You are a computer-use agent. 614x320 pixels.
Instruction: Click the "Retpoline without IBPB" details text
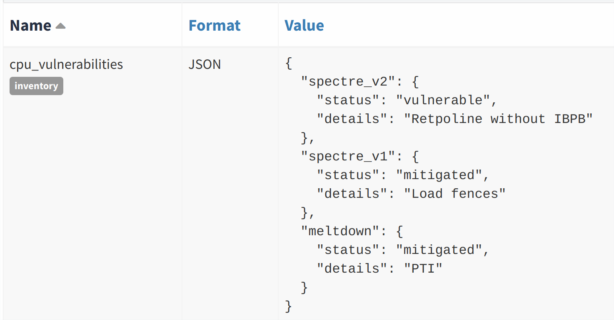coord(498,119)
